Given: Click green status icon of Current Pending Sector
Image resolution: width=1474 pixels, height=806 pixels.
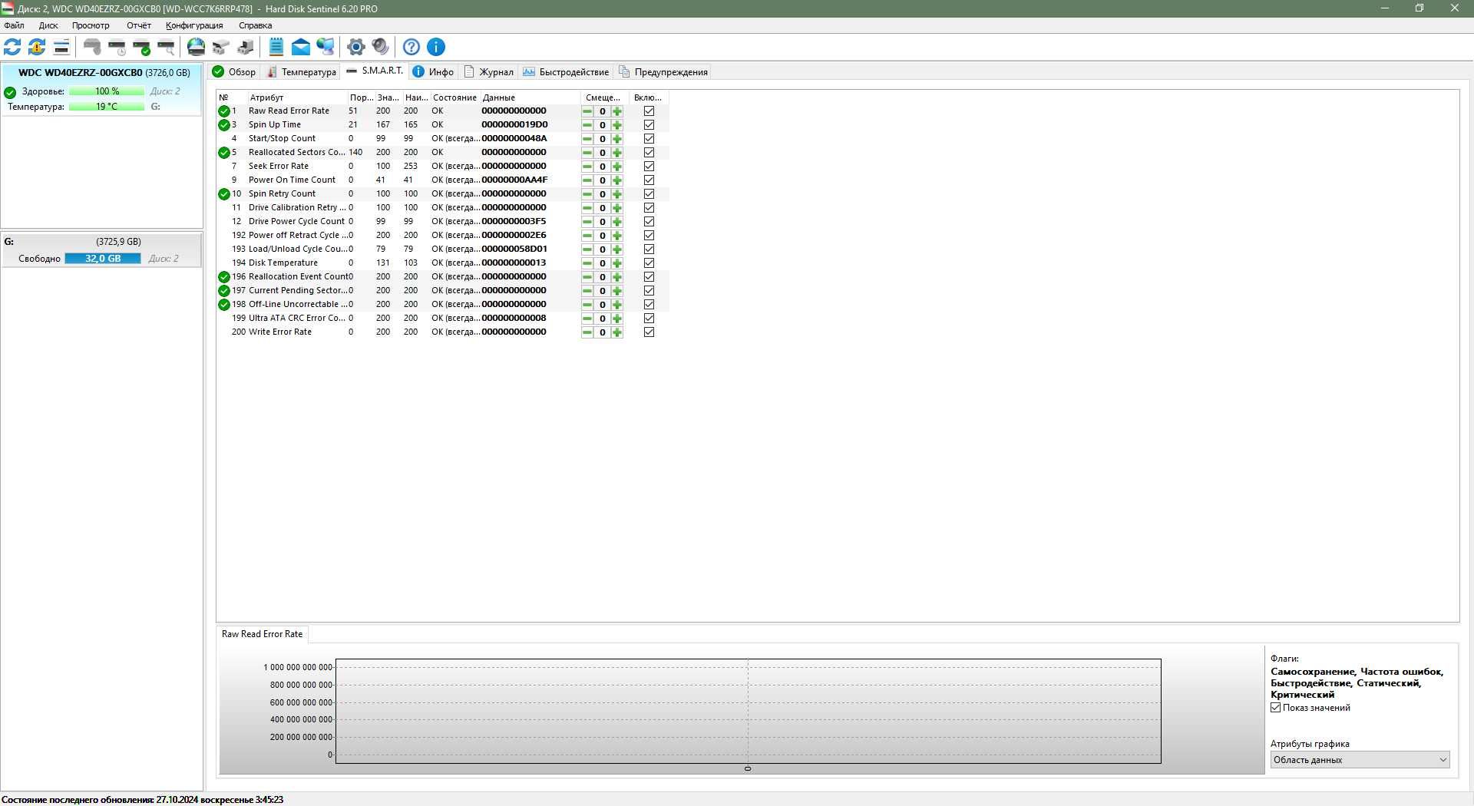Looking at the screenshot, I should coord(224,291).
